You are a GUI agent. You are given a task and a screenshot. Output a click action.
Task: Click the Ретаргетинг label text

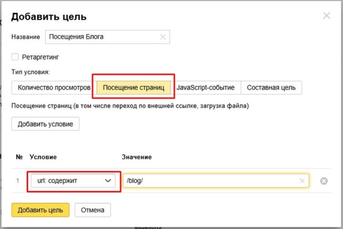click(41, 57)
